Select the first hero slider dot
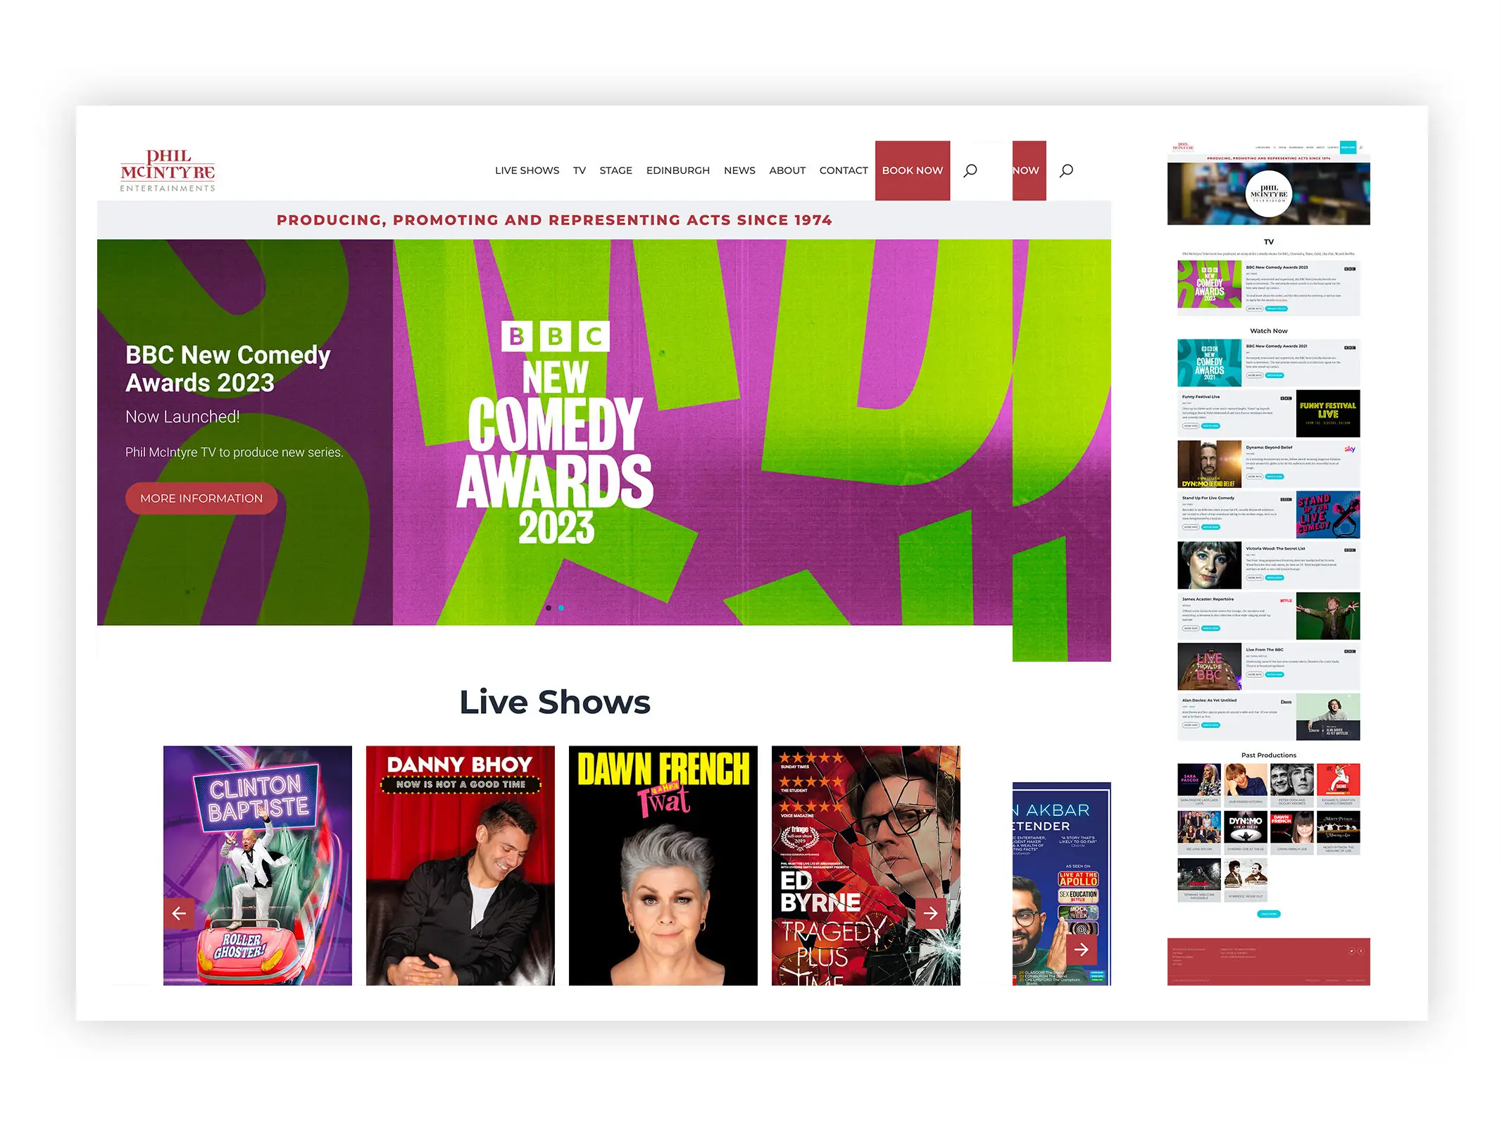The image size is (1502, 1125). pyautogui.click(x=549, y=608)
